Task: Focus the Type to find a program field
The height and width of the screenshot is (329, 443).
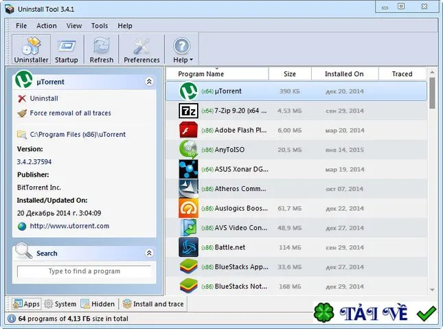Action: pos(84,271)
